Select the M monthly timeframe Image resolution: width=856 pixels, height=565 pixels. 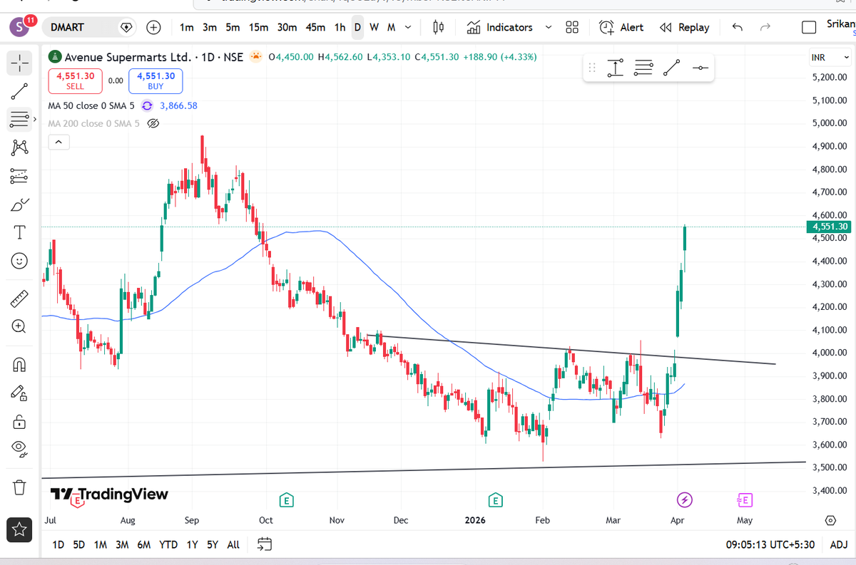click(x=391, y=27)
